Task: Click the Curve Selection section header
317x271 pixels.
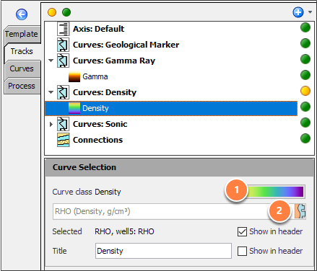Action: point(179,167)
